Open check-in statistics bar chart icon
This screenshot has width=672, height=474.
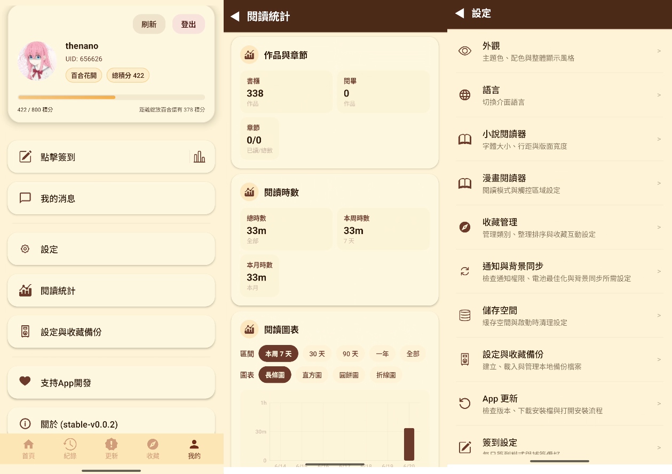coord(199,157)
